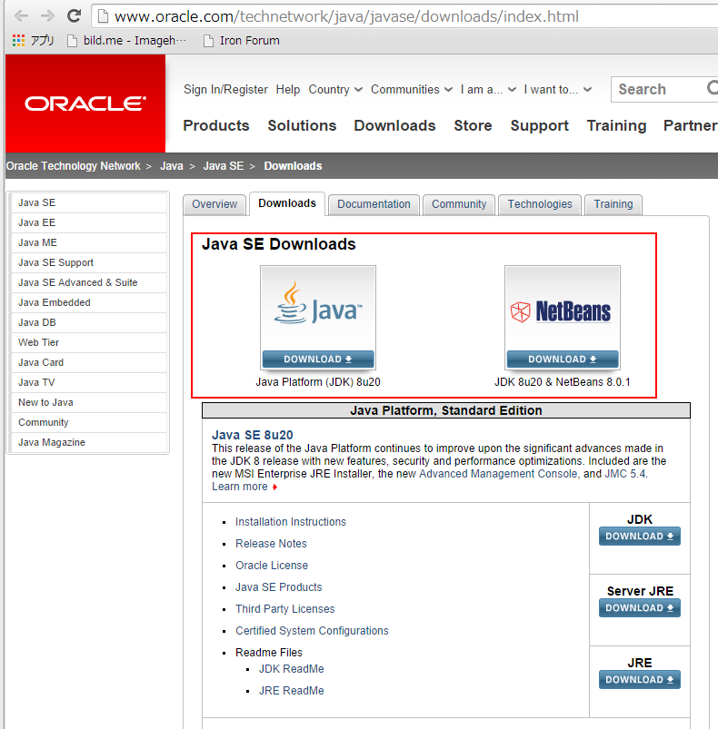Open Java TV sidebar item
The height and width of the screenshot is (729, 718).
pos(88,382)
